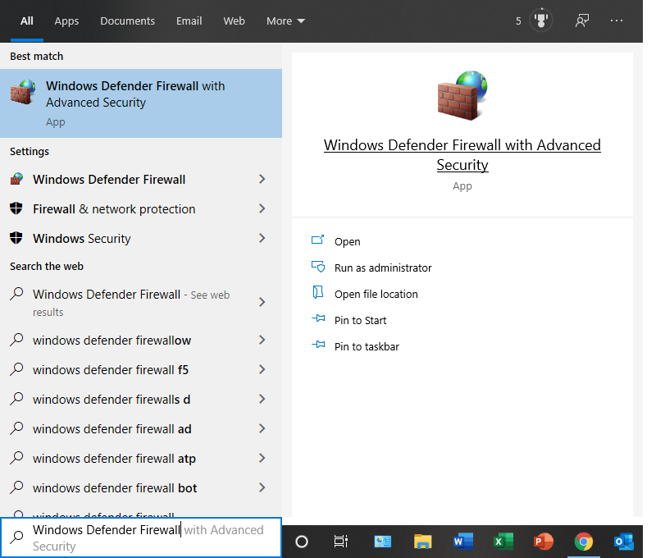Launch PowerPoint from the taskbar

(543, 542)
